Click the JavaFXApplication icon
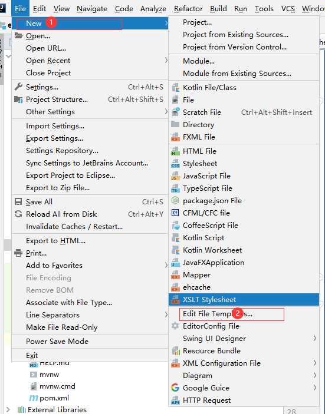Screen dimensions: 325x414 tap(175, 263)
